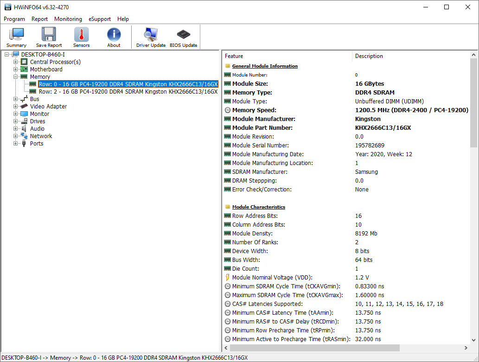Click the Video Adapter card icon
This screenshot has width=479, height=362.
point(24,106)
